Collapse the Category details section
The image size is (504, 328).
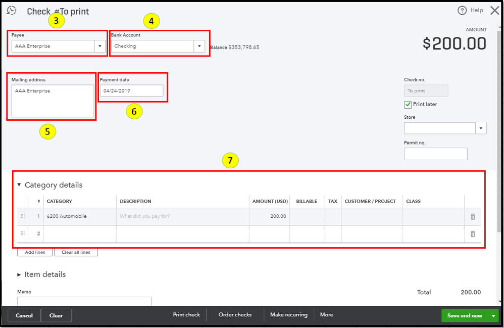tap(19, 185)
